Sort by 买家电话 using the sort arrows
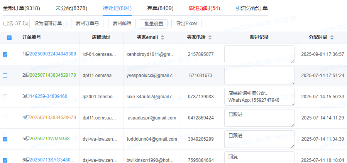Viewport: 347px width, 163px height. [x=210, y=38]
